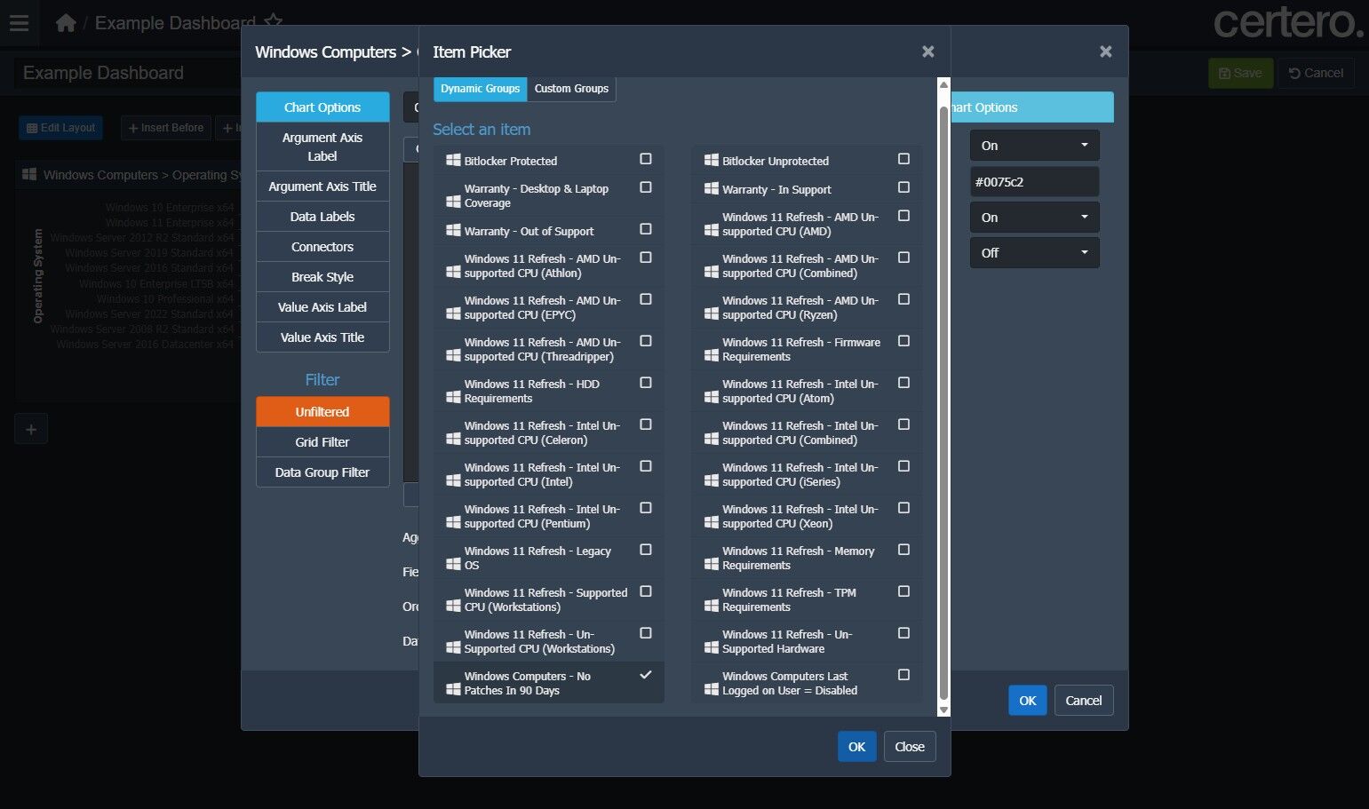
Task: Click OK in the Windows Computers dialog
Action: (x=1028, y=701)
